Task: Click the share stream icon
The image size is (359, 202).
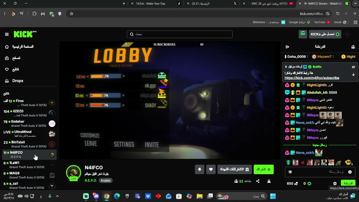Action: point(258,181)
